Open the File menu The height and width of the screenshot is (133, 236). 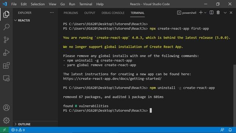pos(14,4)
